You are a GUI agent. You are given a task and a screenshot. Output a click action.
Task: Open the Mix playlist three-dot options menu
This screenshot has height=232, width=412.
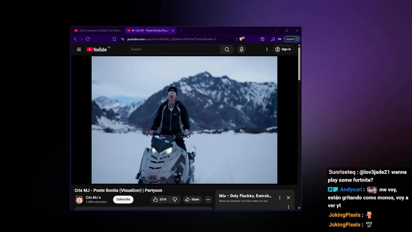click(280, 198)
